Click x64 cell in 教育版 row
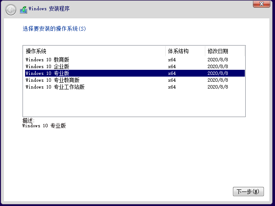This screenshot has width=275, height=206. 172,60
